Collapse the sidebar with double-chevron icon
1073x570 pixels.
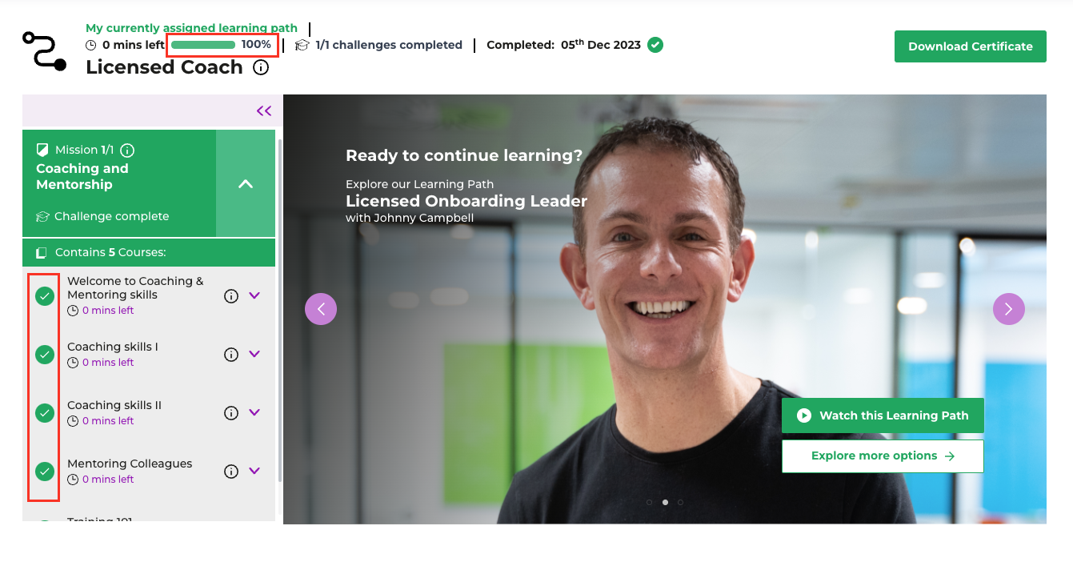(264, 111)
